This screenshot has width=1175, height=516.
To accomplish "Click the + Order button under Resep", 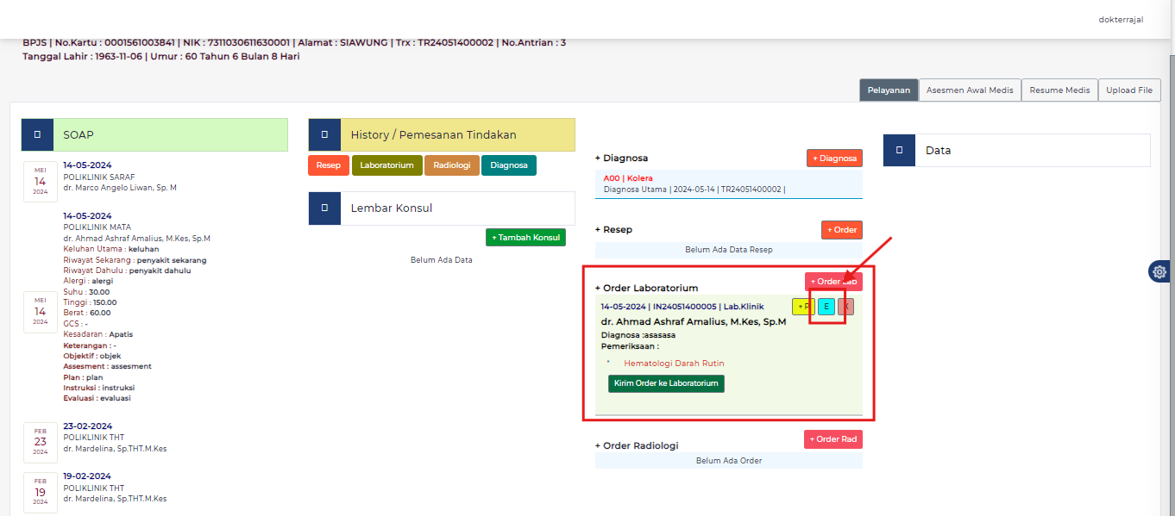I will 841,230.
